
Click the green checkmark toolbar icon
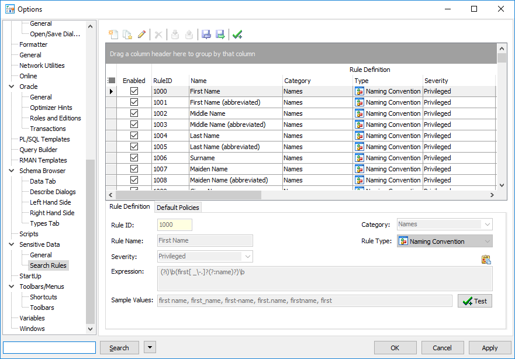(x=237, y=34)
